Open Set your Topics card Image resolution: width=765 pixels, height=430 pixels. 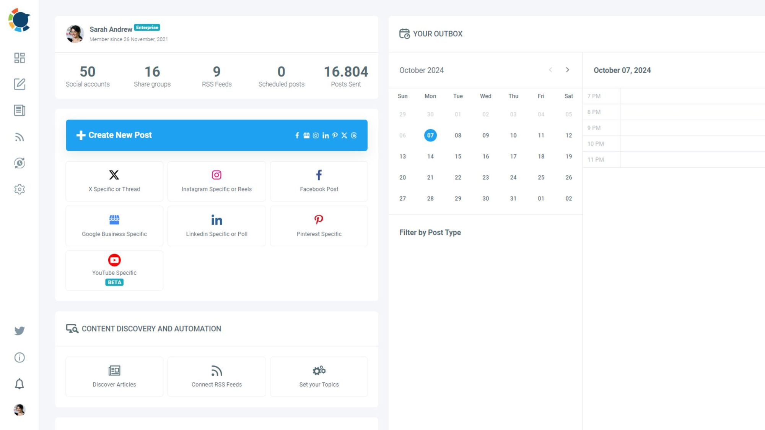(x=319, y=376)
